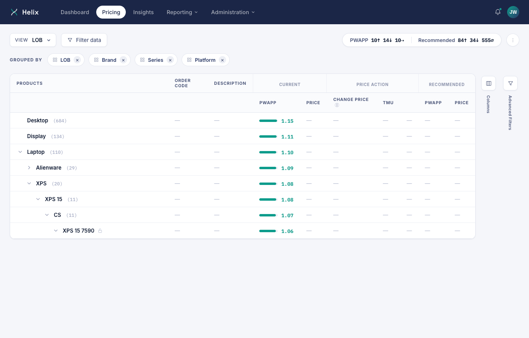Remove the Platform grouping with its x

[222, 60]
